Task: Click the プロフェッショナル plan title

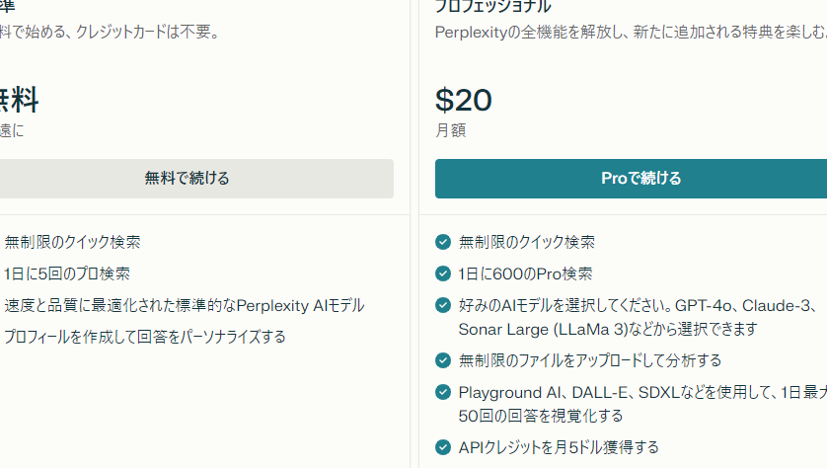Action: [493, 7]
